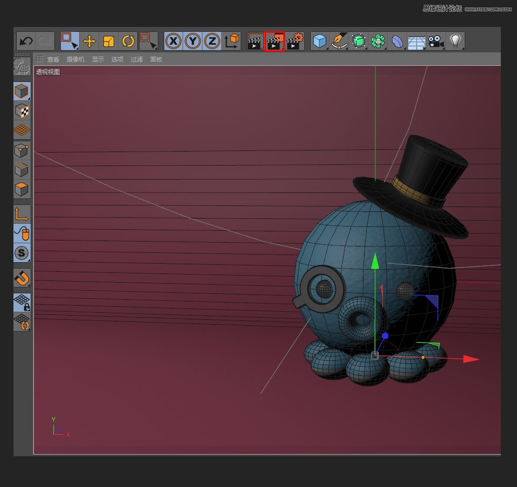The height and width of the screenshot is (487, 517).
Task: Switch to Edges mode
Action: pos(22,170)
